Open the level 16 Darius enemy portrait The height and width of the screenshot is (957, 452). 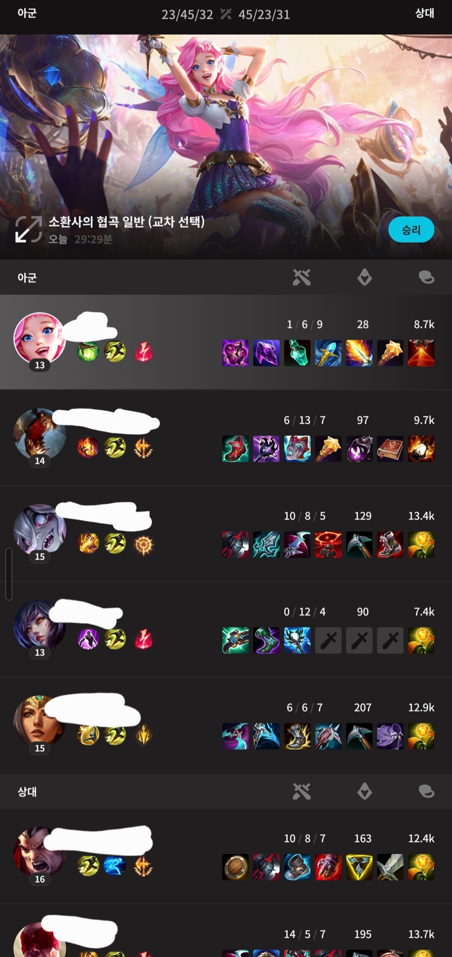point(39,852)
